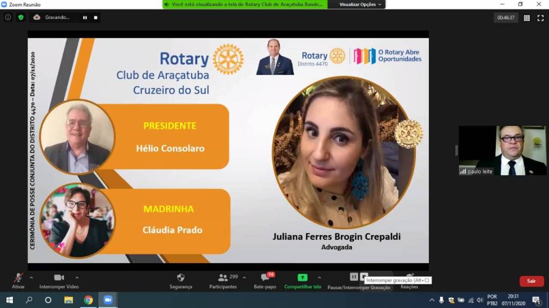Pause recording from top-left recording indicator
This screenshot has height=308, width=549.
85,17
